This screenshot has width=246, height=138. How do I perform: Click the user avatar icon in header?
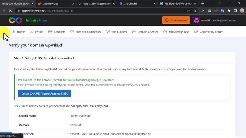pos(196,20)
